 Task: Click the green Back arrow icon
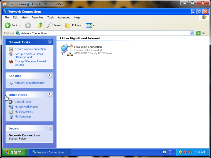(8, 25)
